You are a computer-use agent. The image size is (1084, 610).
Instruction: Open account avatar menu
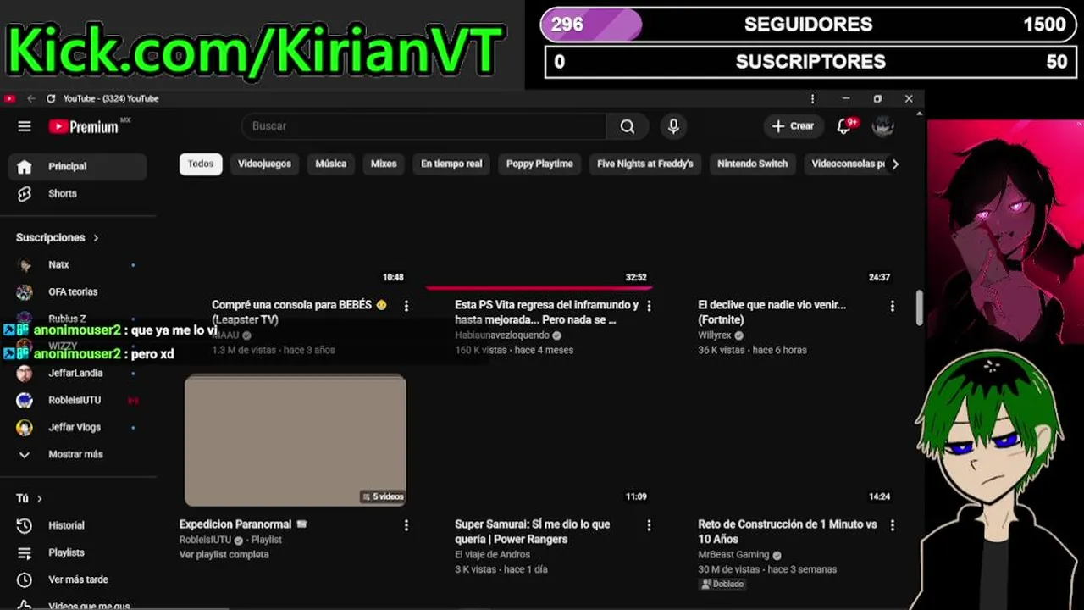point(883,126)
